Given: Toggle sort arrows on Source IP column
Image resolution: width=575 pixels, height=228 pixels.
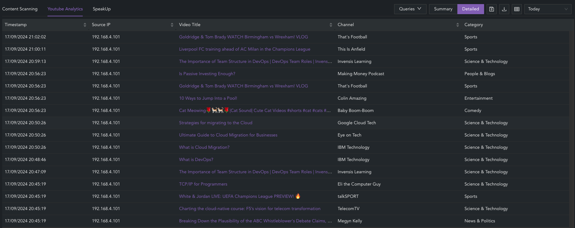Looking at the screenshot, I should pyautogui.click(x=172, y=25).
